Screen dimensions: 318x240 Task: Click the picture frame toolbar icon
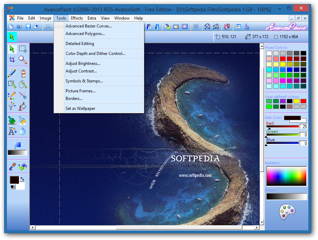point(185,26)
